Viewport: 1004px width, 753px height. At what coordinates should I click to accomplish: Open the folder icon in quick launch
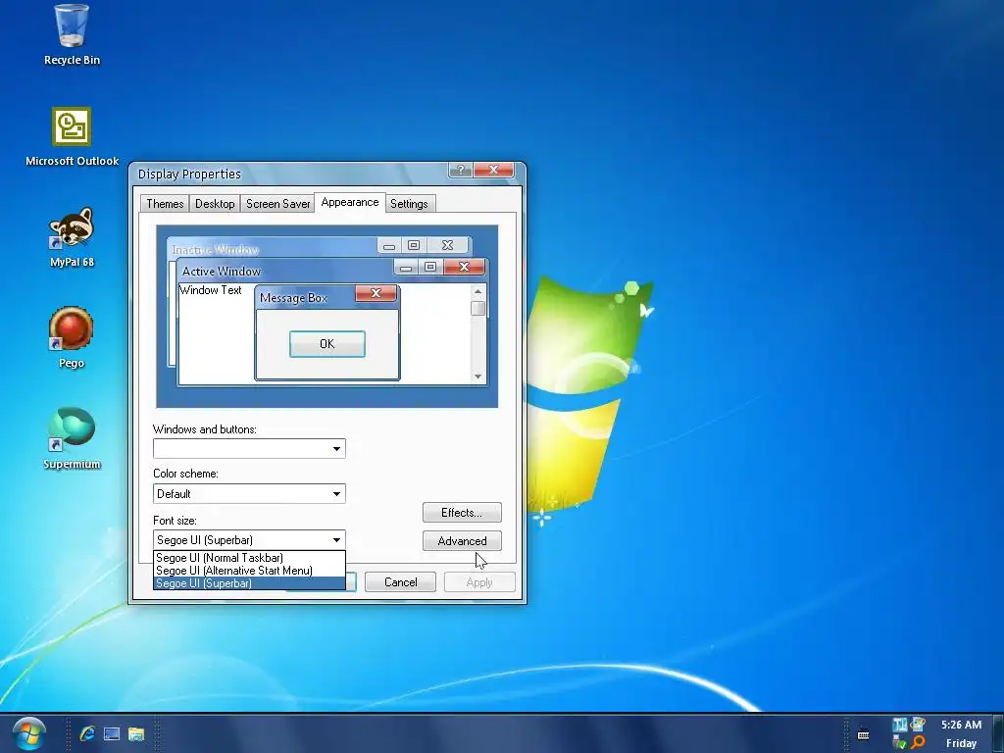135,733
